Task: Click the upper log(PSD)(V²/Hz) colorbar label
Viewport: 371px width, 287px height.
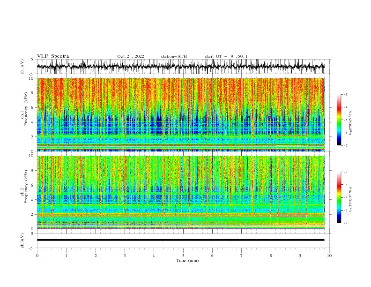Action: pyautogui.click(x=351, y=122)
